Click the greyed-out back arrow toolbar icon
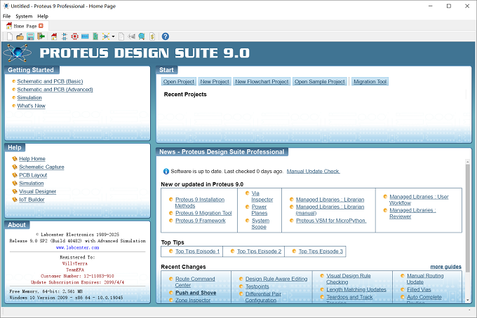 131,36
